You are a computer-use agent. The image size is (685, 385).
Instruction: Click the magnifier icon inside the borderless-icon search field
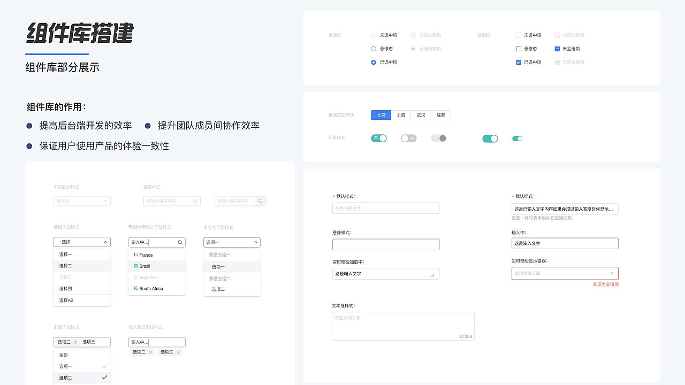pyautogui.click(x=196, y=201)
